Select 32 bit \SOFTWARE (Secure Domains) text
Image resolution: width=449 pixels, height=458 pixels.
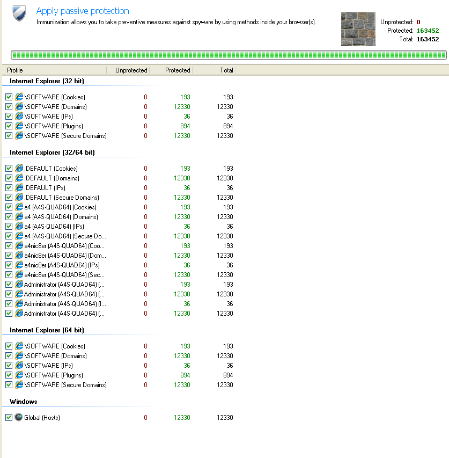65,136
